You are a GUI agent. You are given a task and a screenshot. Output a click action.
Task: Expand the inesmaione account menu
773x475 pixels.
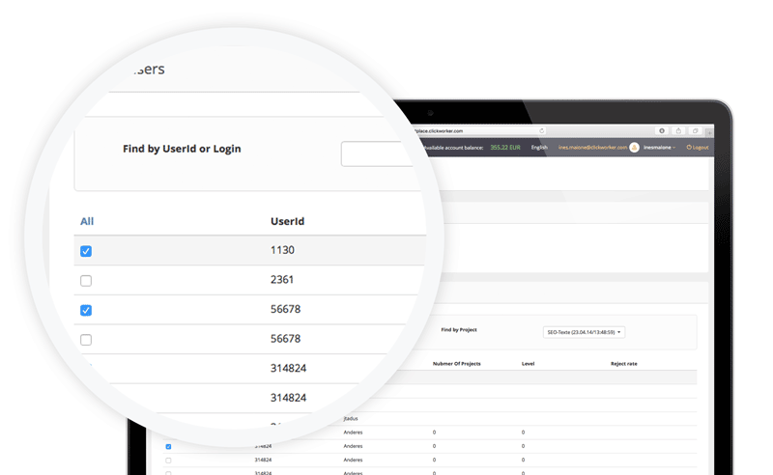(661, 148)
